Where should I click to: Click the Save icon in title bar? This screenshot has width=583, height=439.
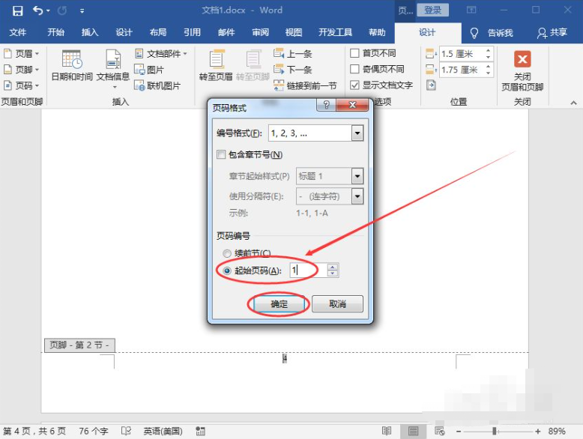17,10
